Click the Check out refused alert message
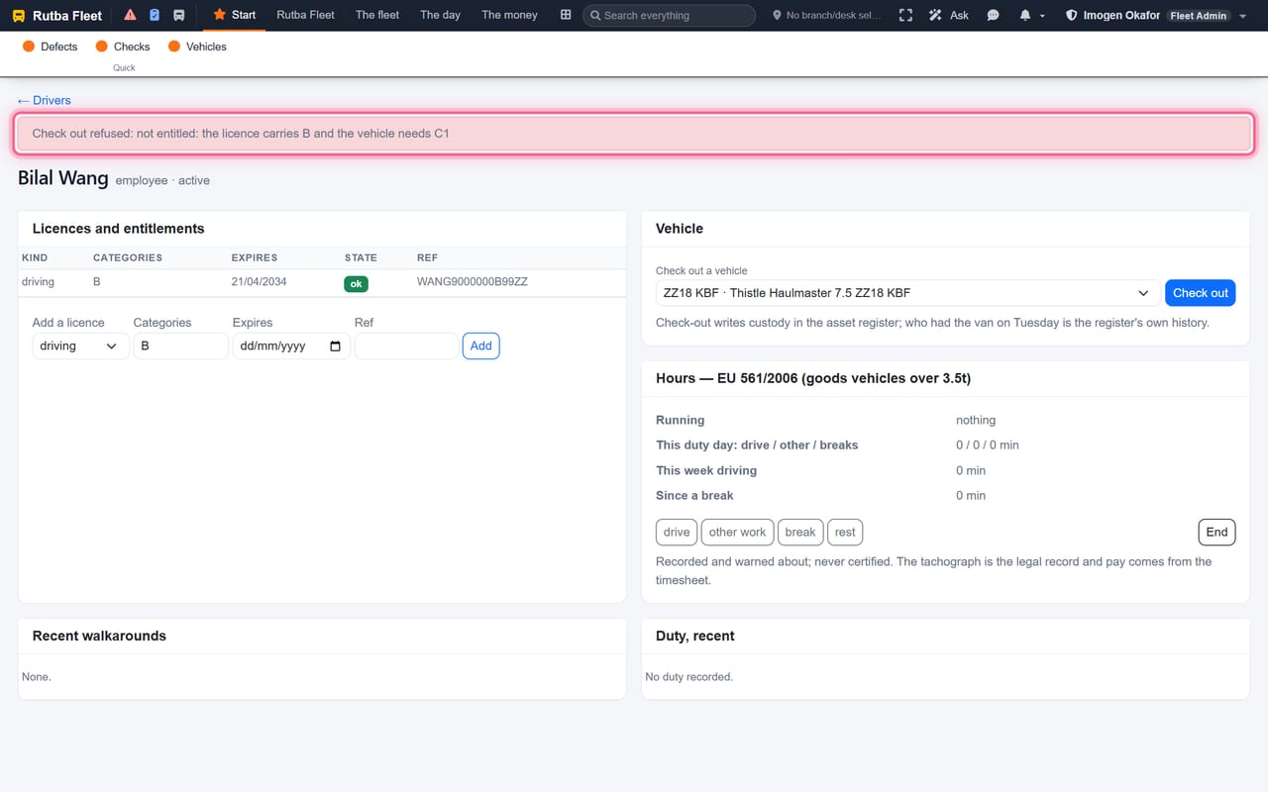 634,134
